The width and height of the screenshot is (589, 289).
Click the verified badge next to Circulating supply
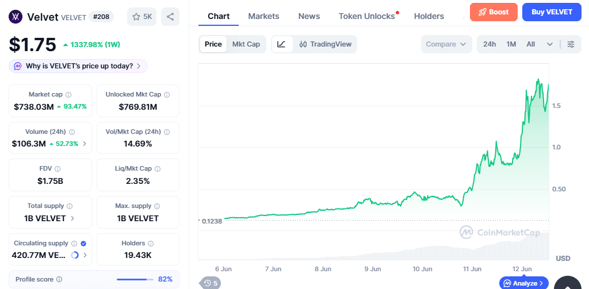83,243
